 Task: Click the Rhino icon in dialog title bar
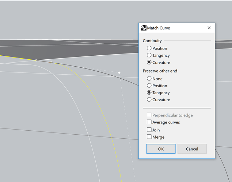coord(144,28)
